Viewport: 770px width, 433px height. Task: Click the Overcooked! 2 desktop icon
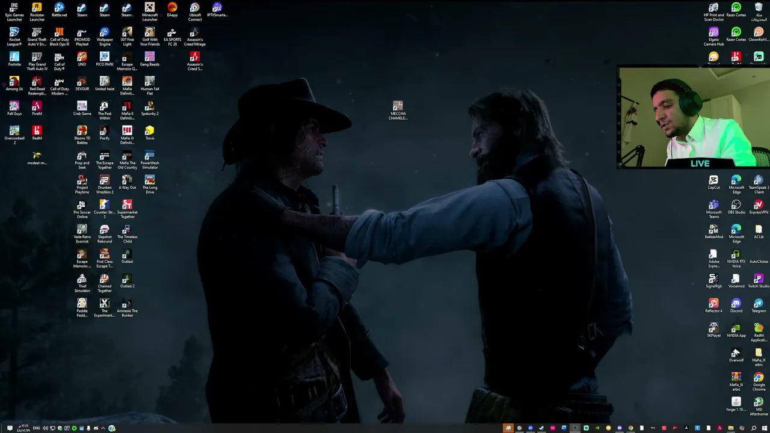click(14, 135)
